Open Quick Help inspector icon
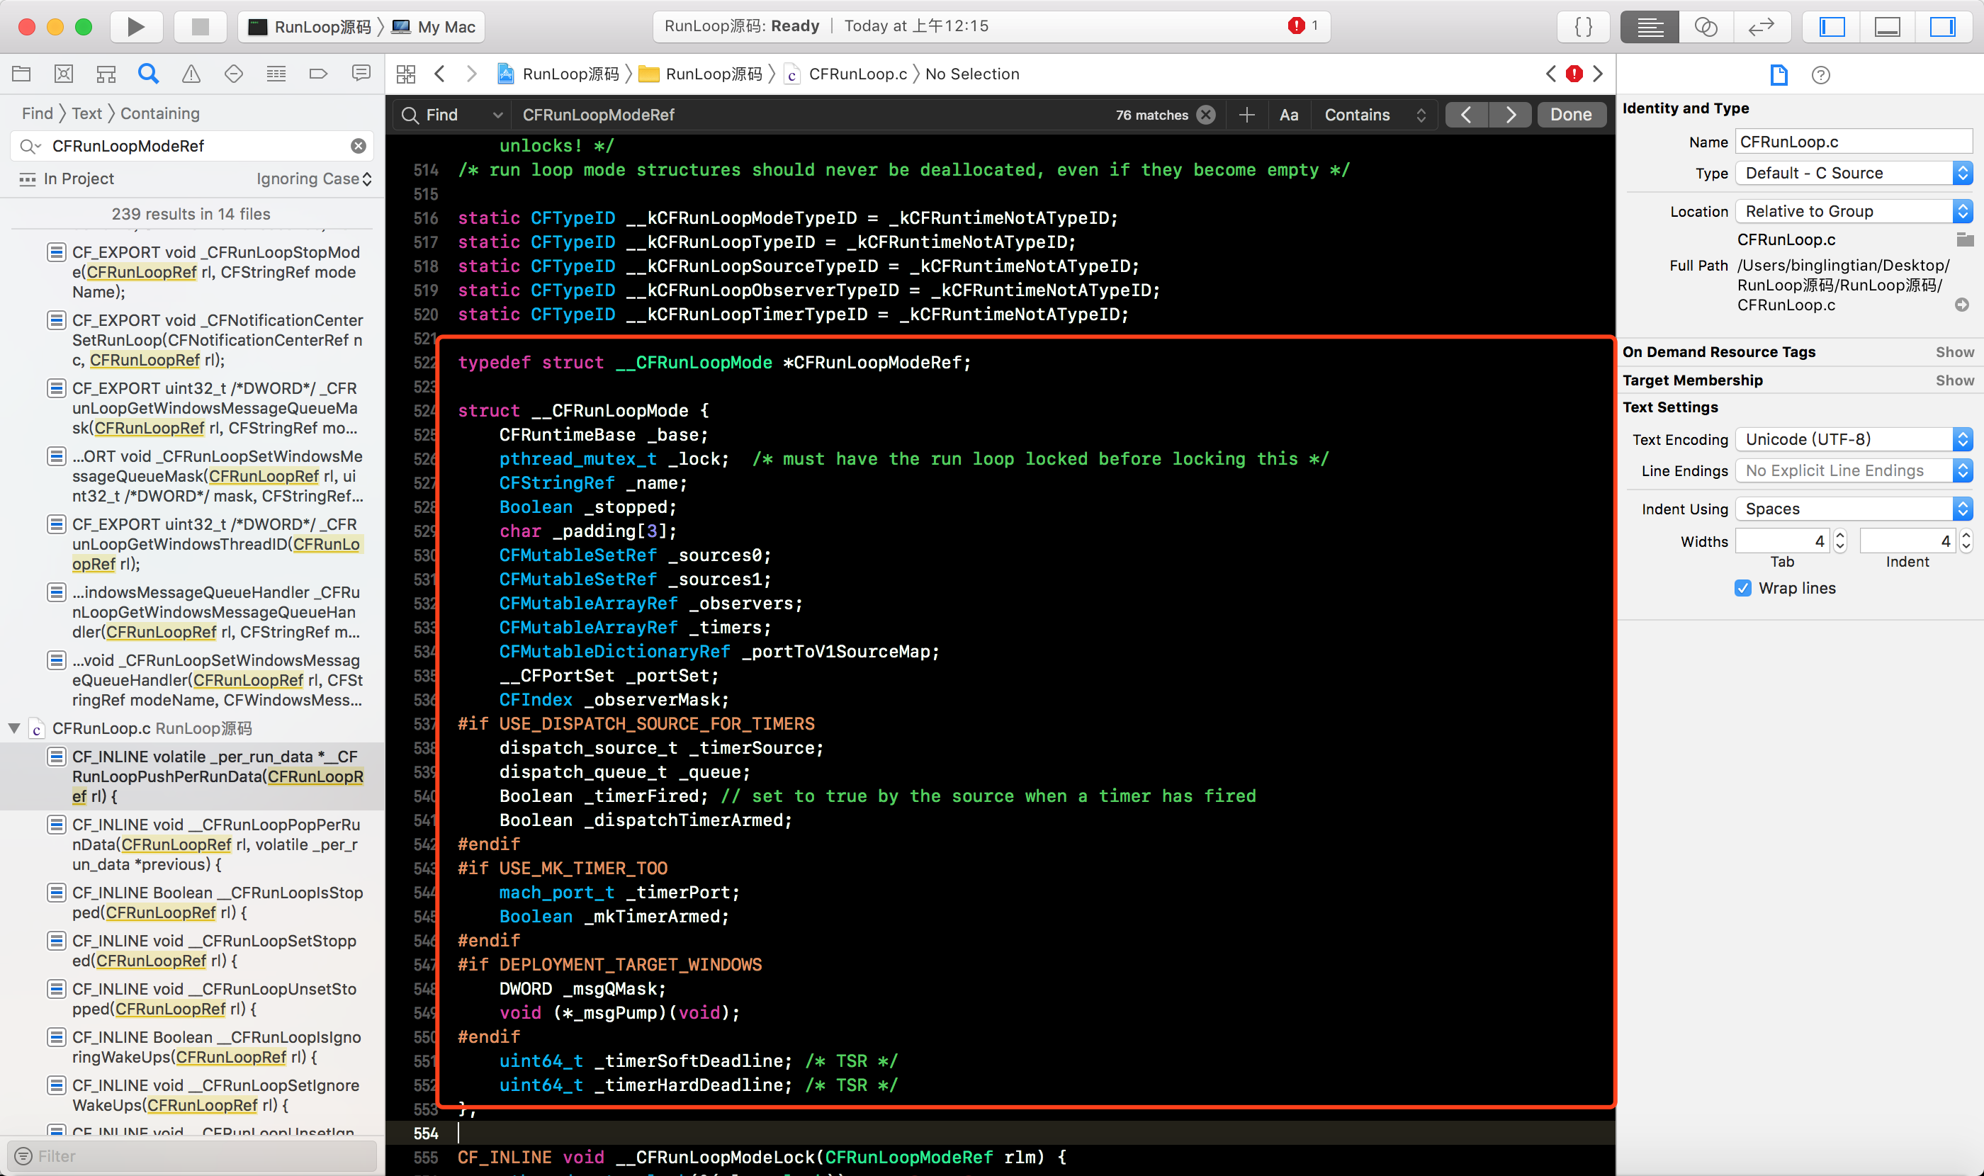Viewport: 1984px width, 1176px height. (x=1821, y=75)
